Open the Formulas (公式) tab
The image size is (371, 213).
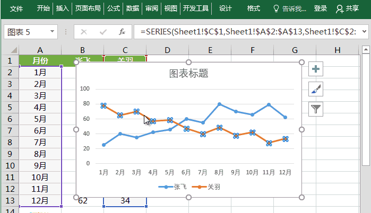[x=114, y=8]
